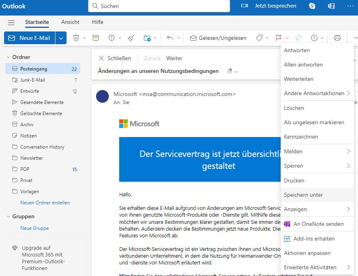Switch to the Startseite tab

click(x=37, y=22)
